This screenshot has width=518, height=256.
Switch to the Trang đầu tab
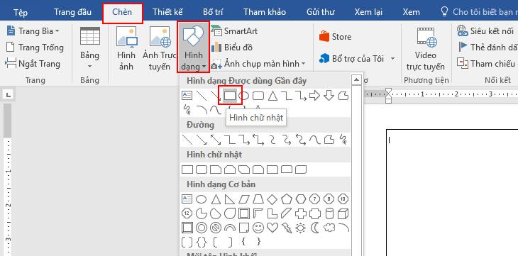(x=72, y=12)
